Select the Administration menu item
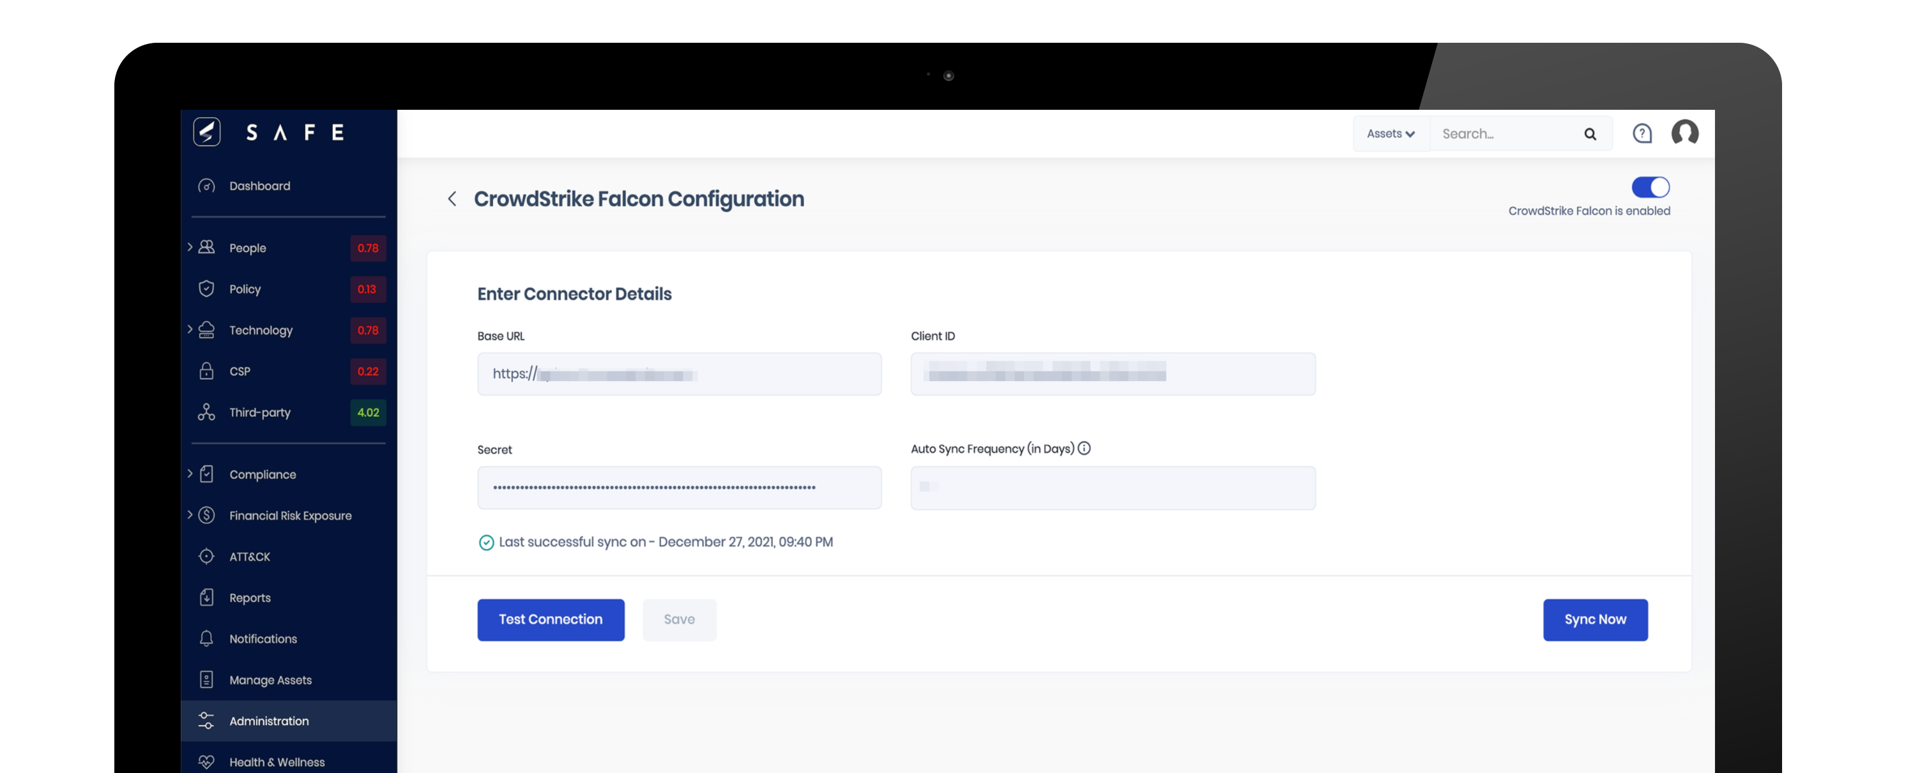 coord(289,721)
